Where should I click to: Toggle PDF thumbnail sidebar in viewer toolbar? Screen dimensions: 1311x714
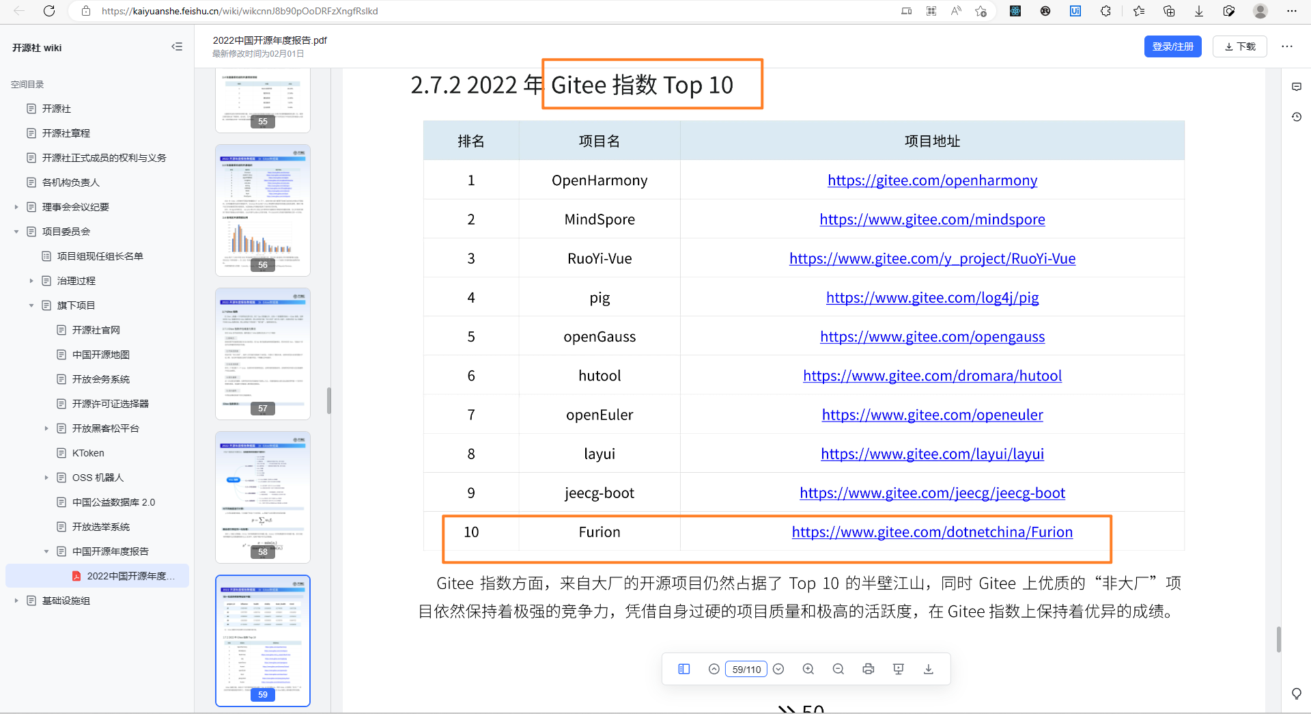tap(683, 669)
